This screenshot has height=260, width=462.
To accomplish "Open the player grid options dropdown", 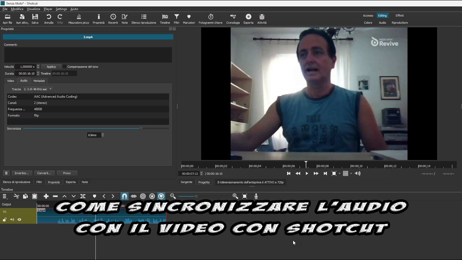I will pos(351,173).
